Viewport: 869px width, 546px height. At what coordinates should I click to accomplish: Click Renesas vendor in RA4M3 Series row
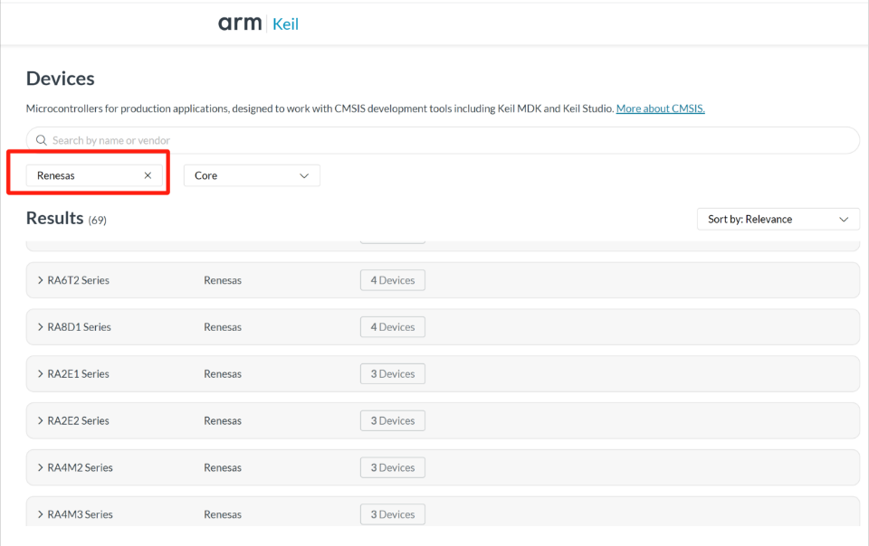pyautogui.click(x=223, y=514)
